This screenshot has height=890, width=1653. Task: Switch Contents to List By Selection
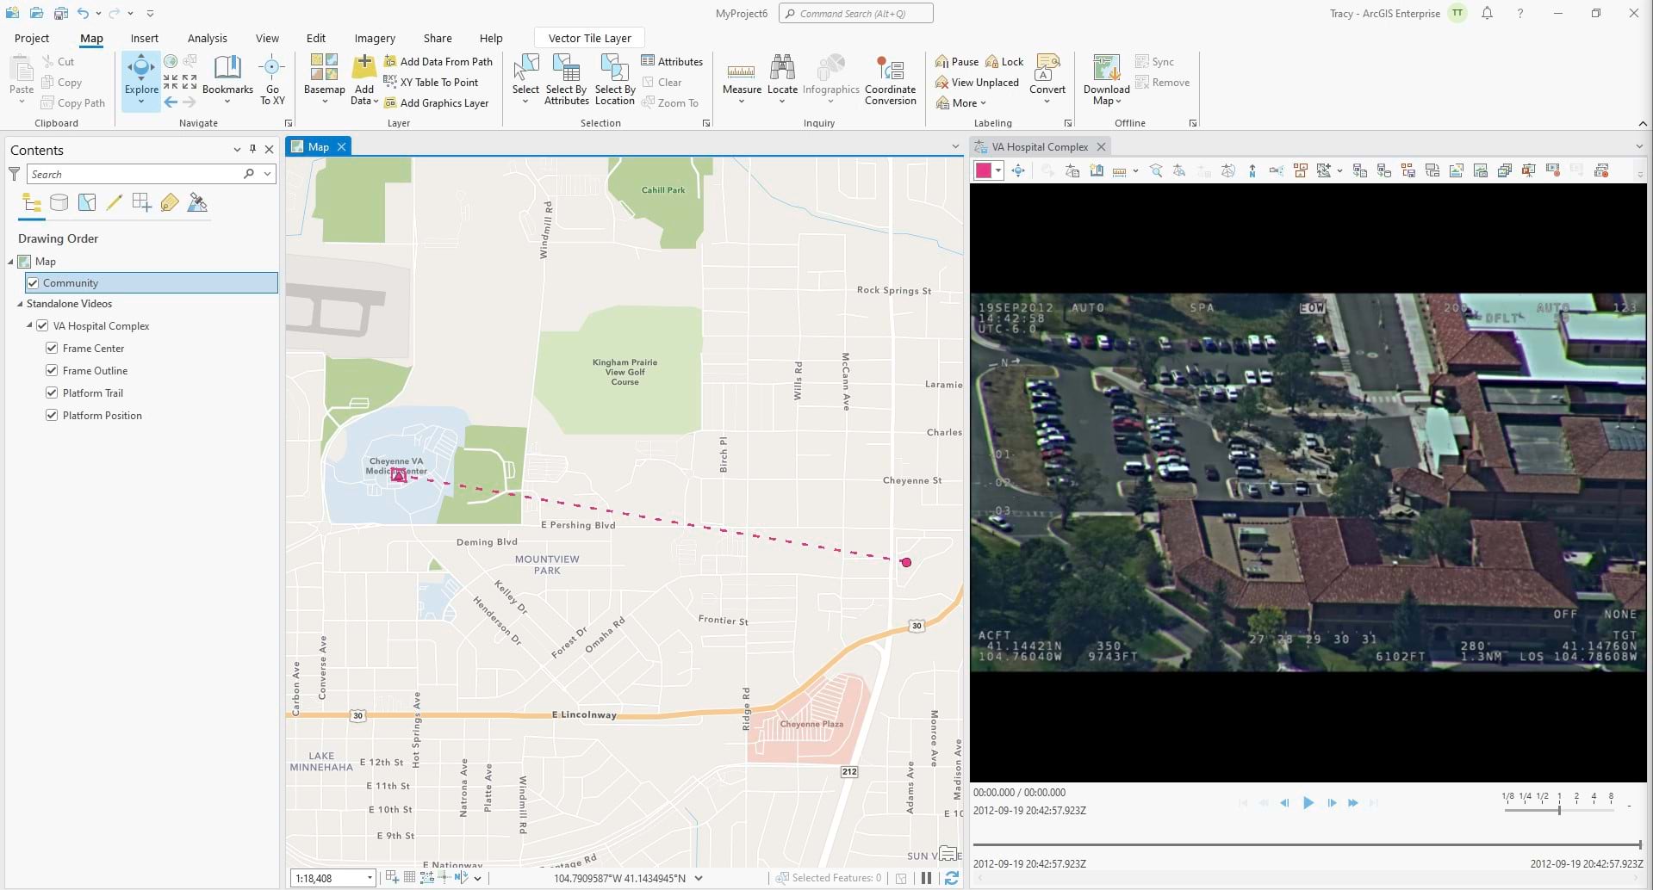pos(87,203)
